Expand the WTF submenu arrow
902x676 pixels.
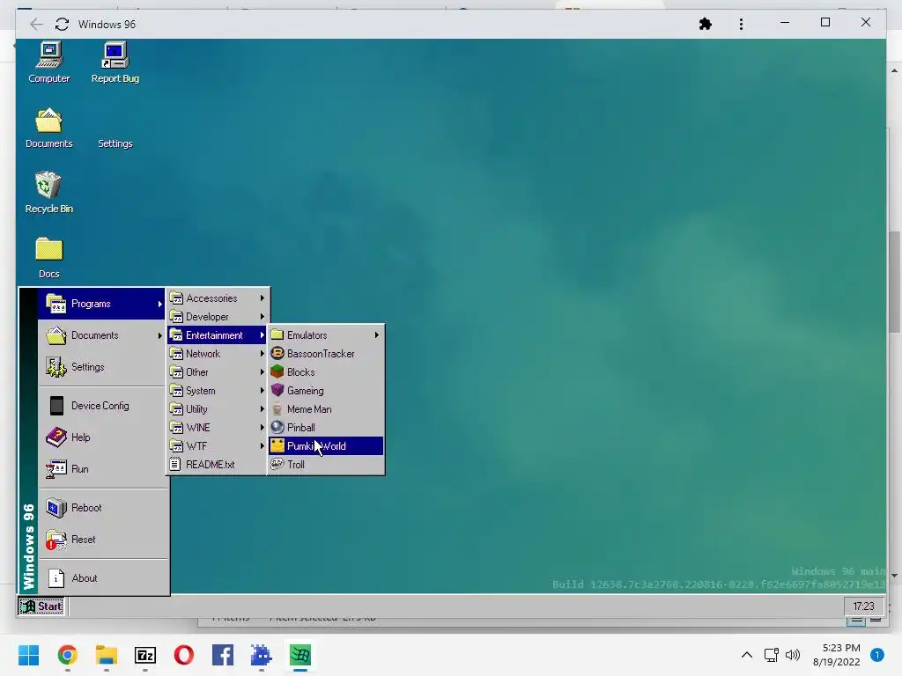tap(262, 446)
